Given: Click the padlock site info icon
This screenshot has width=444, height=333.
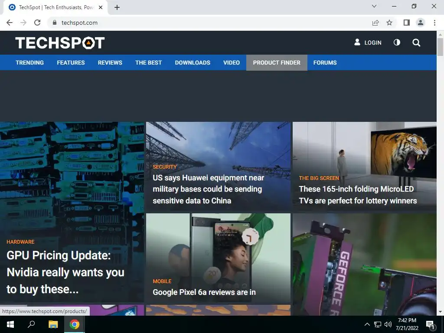Looking at the screenshot, I should coord(55,23).
